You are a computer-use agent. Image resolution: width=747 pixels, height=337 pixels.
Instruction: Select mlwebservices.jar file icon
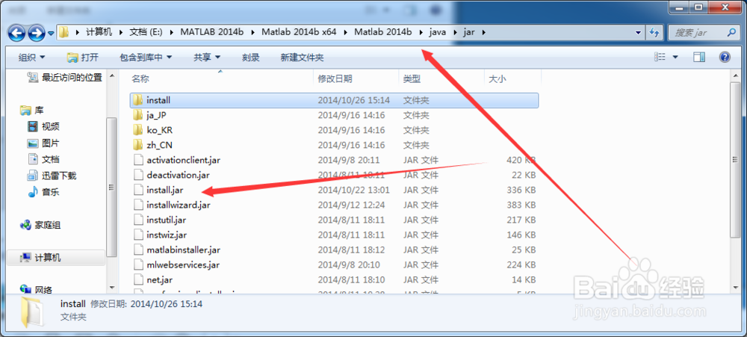pos(138,265)
